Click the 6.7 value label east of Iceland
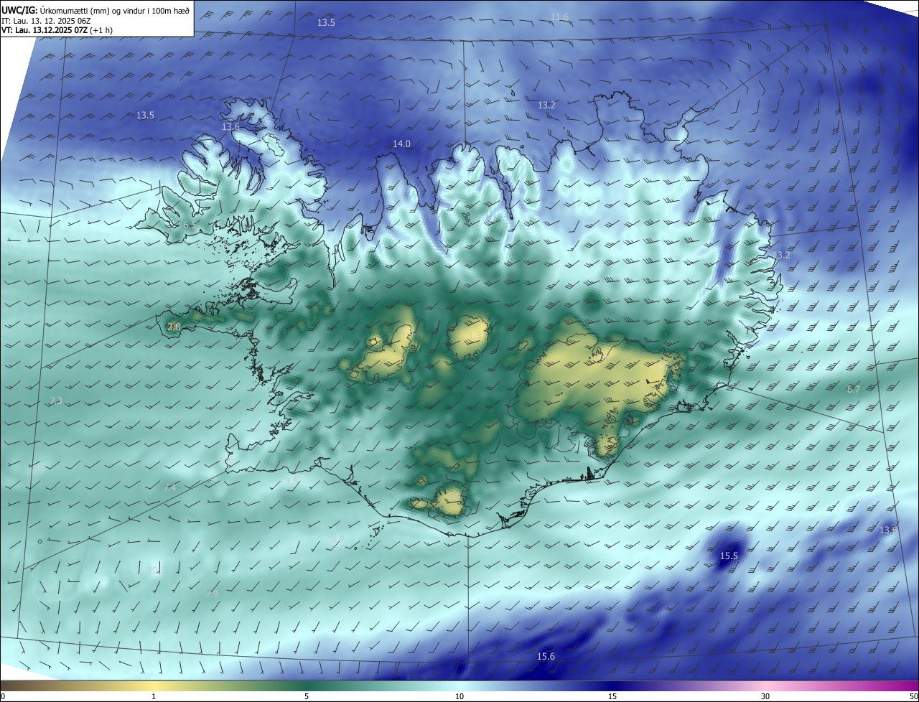 (853, 389)
